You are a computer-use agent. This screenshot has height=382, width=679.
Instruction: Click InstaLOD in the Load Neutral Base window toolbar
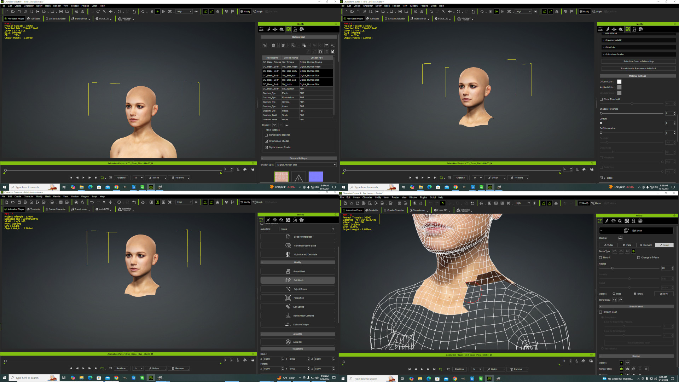[101, 209]
